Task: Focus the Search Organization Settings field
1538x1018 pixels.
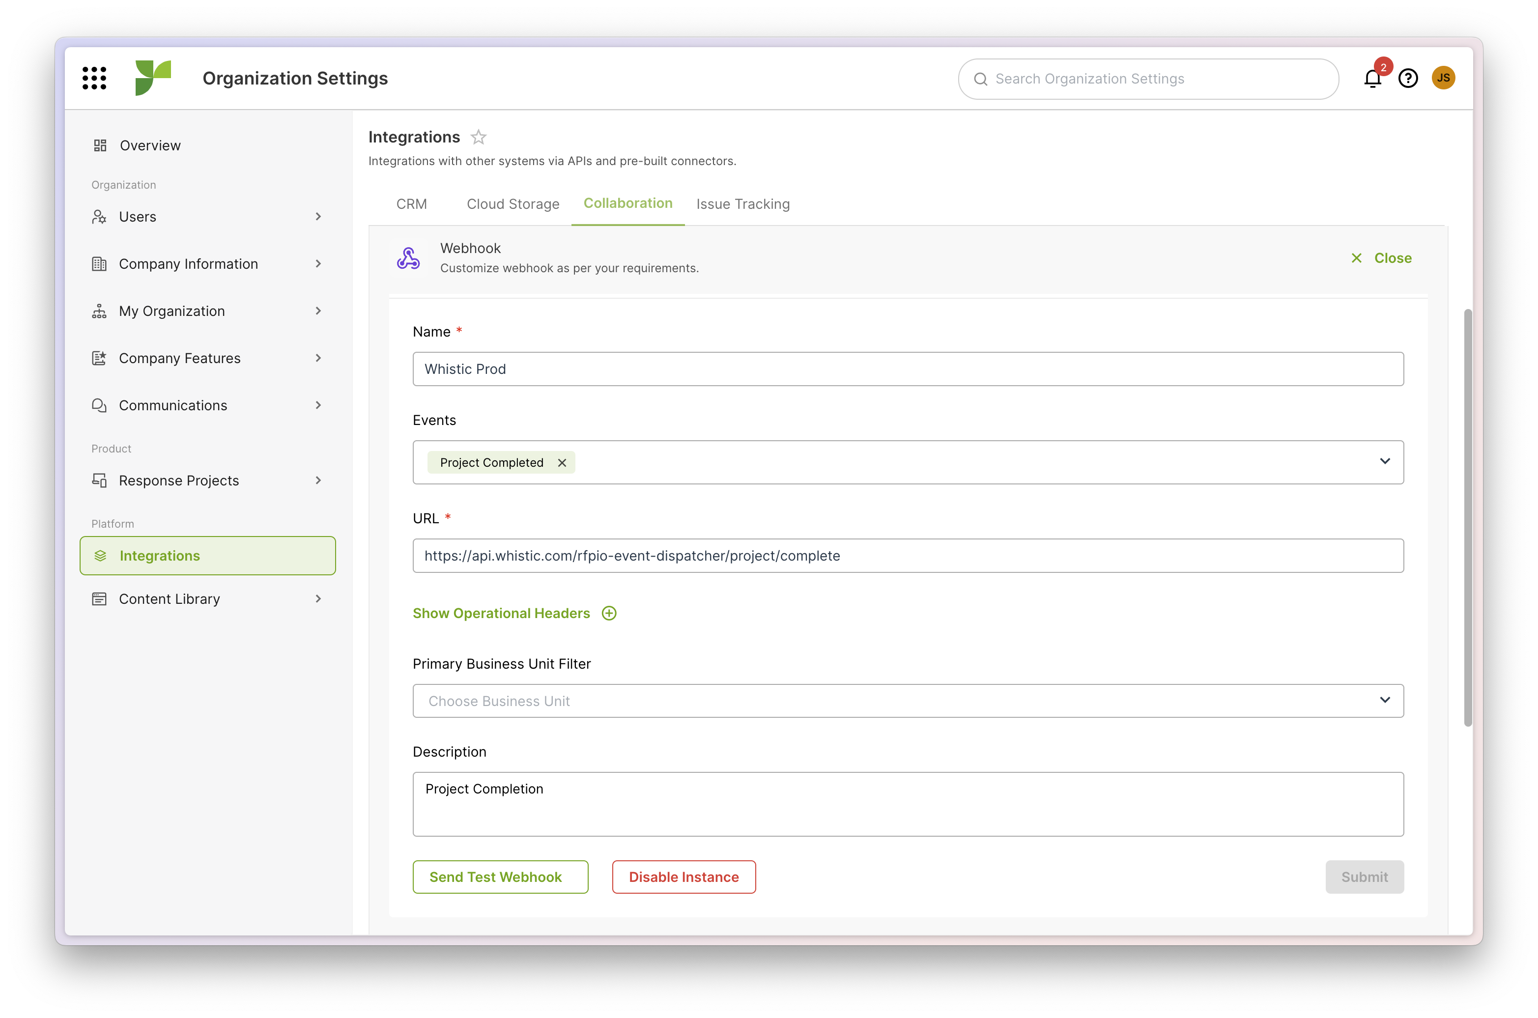Action: [1148, 79]
